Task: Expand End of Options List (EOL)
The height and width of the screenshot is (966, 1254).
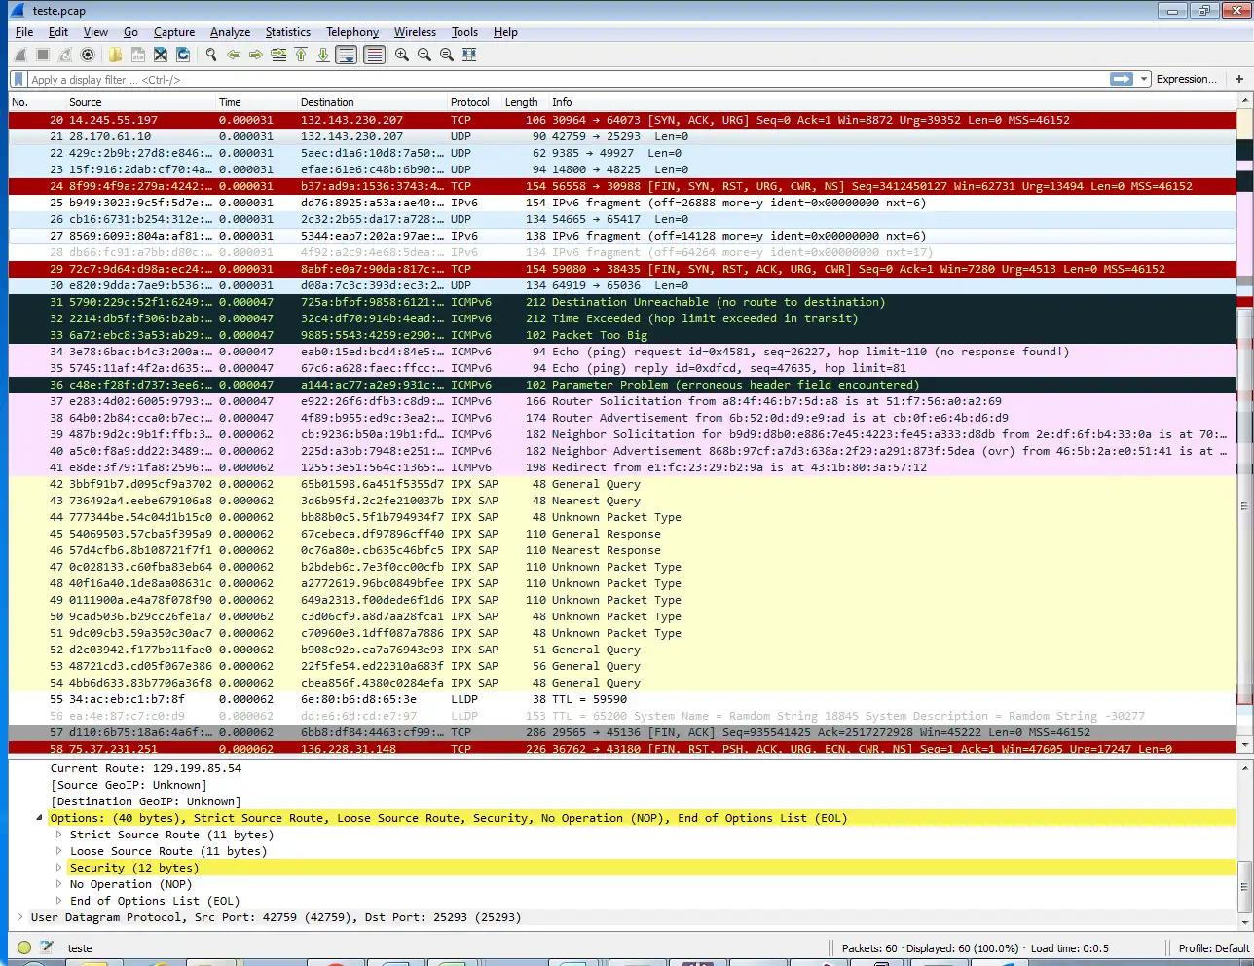Action: click(x=58, y=901)
